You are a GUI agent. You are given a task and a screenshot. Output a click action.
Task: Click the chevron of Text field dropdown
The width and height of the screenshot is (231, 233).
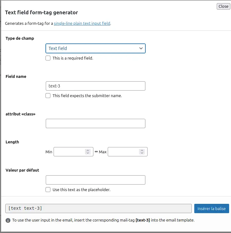(141, 48)
